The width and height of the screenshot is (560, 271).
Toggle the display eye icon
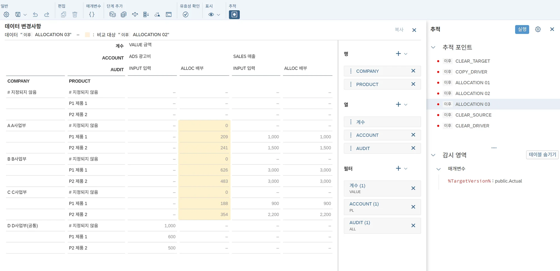(x=211, y=15)
